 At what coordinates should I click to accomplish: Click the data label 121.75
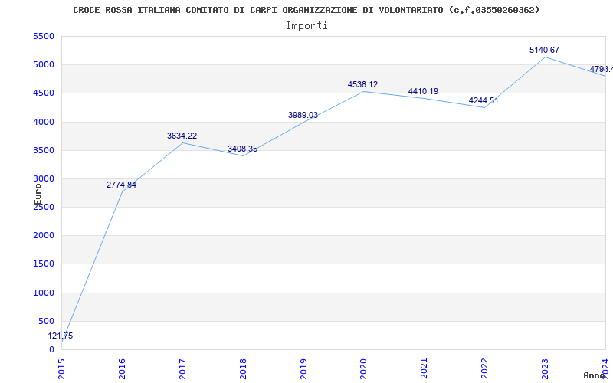pos(61,336)
